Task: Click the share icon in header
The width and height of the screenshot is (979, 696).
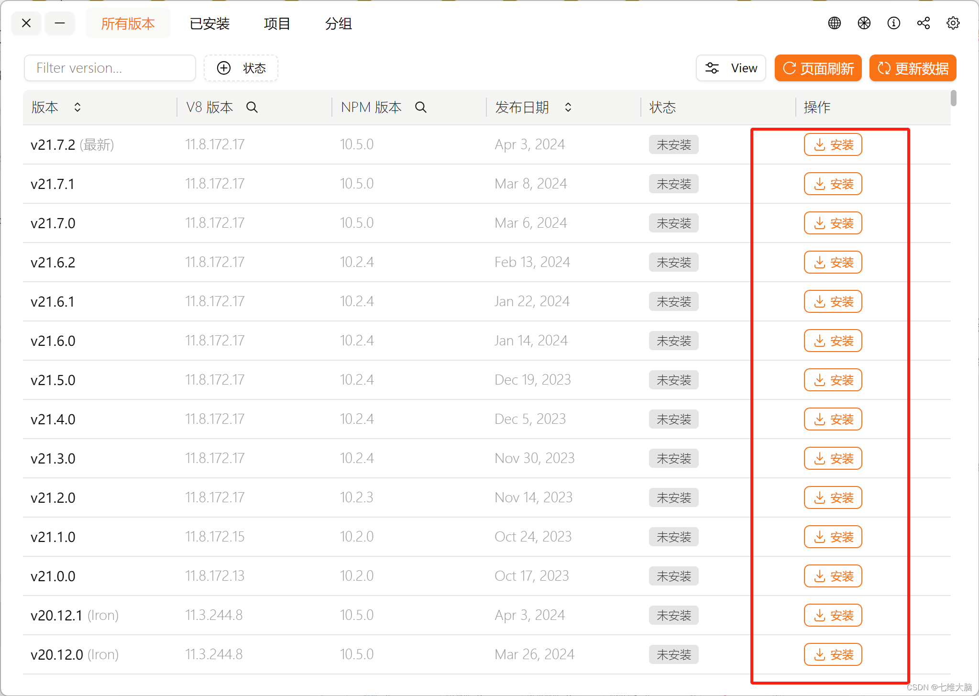Action: coord(924,23)
